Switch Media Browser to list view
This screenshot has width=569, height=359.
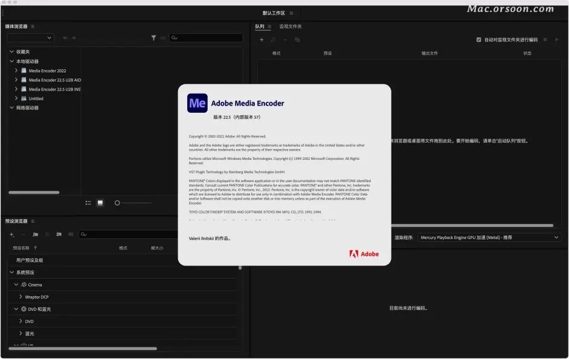88,203
